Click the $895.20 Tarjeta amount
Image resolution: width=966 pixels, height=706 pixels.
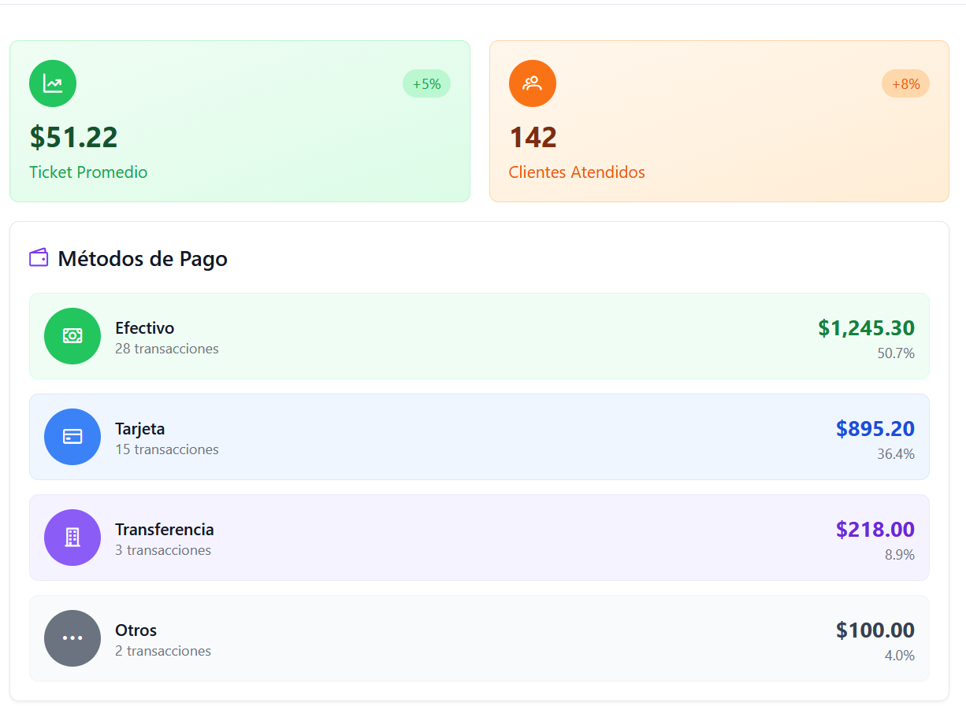pyautogui.click(x=875, y=429)
